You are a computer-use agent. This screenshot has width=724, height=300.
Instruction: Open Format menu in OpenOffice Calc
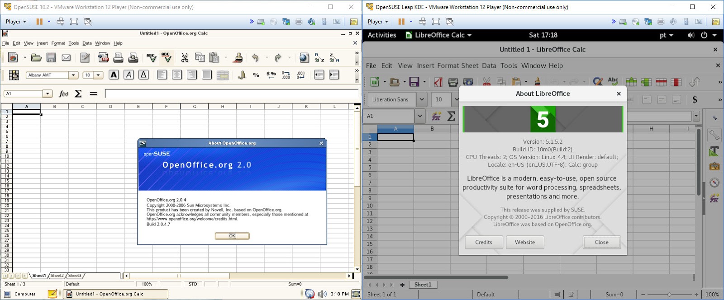[58, 43]
